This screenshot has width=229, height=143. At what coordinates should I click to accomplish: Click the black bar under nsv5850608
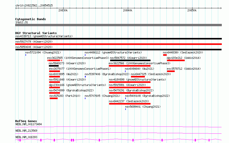[x=118, y=50]
